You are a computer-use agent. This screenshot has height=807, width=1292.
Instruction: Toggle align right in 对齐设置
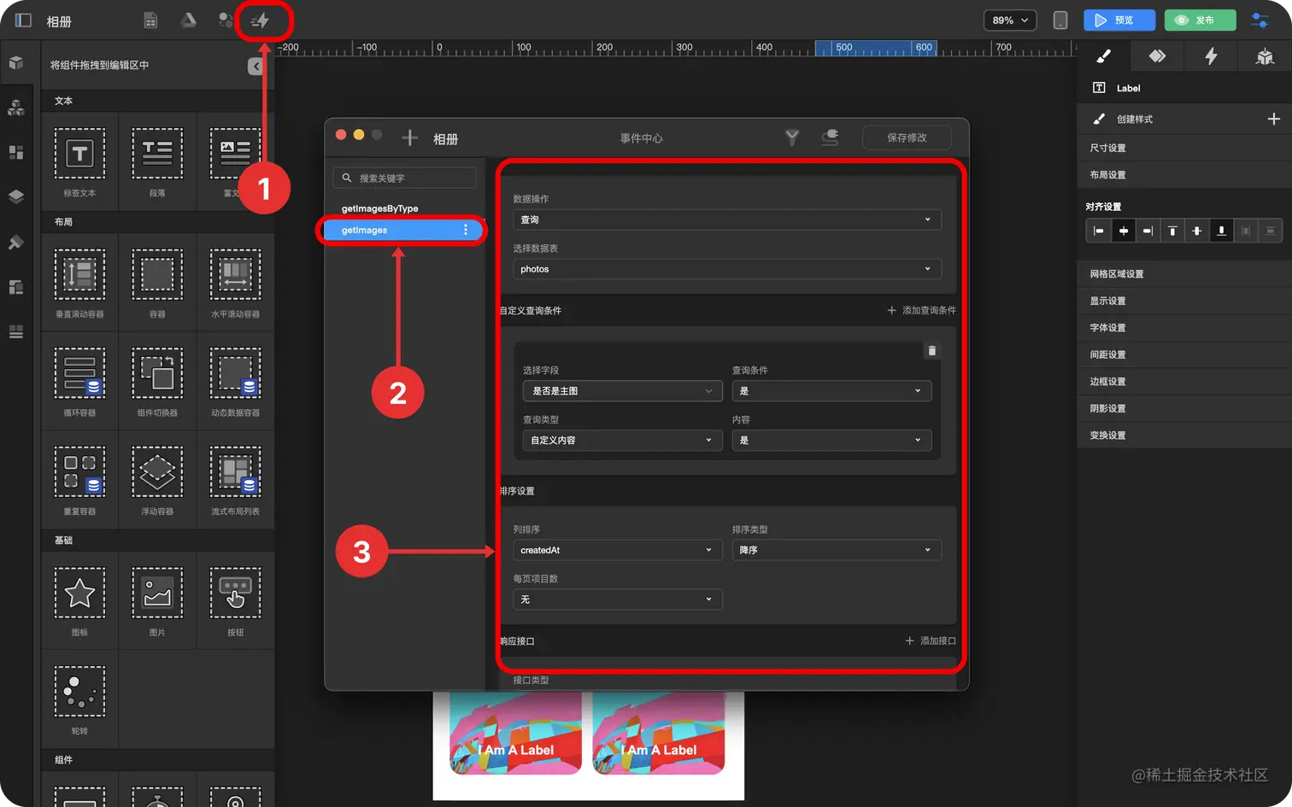click(1148, 231)
